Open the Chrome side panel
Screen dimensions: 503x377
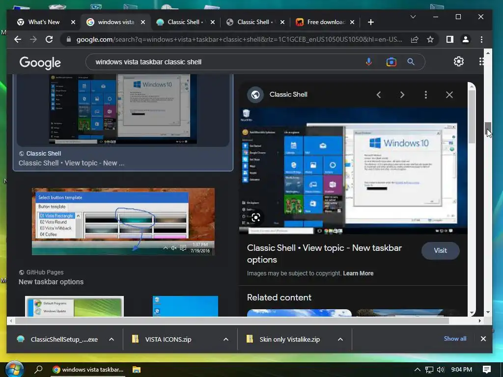[x=450, y=39]
